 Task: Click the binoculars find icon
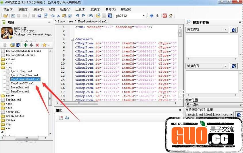point(90,16)
